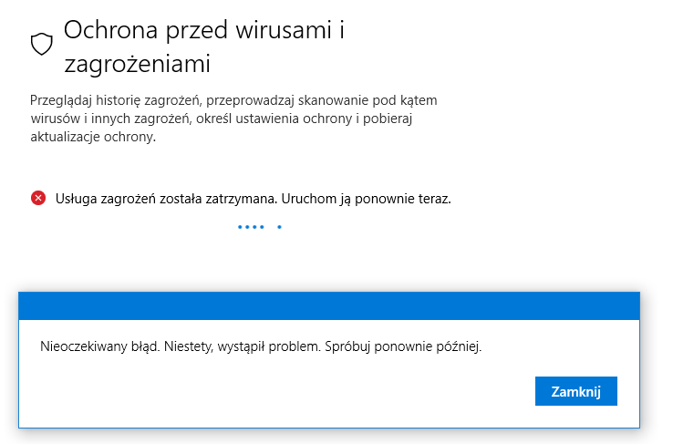Click "aktualizacje ochrony" text line
Viewport: 673px width, 444px height.
click(91, 137)
